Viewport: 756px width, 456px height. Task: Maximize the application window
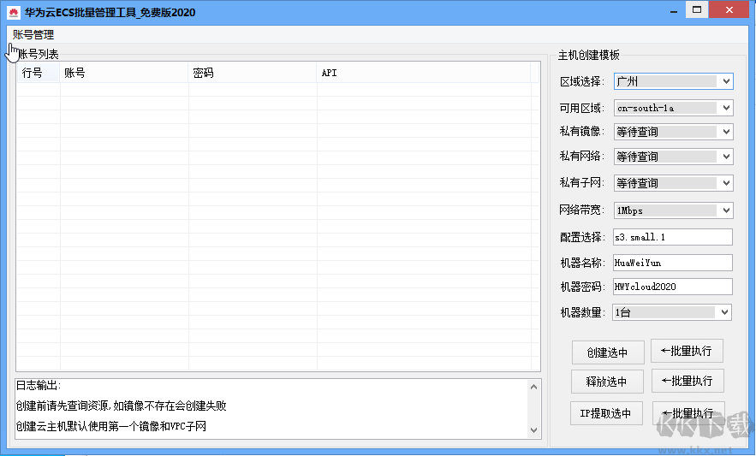pyautogui.click(x=697, y=10)
